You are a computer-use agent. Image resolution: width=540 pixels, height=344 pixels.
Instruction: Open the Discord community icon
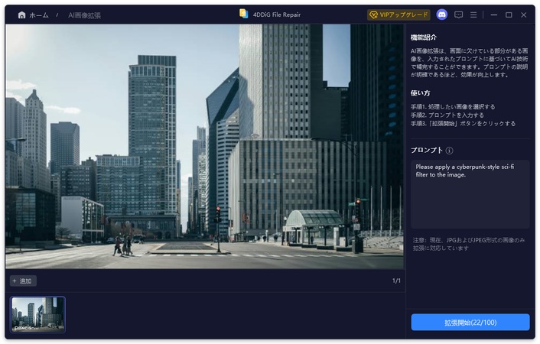click(x=442, y=15)
